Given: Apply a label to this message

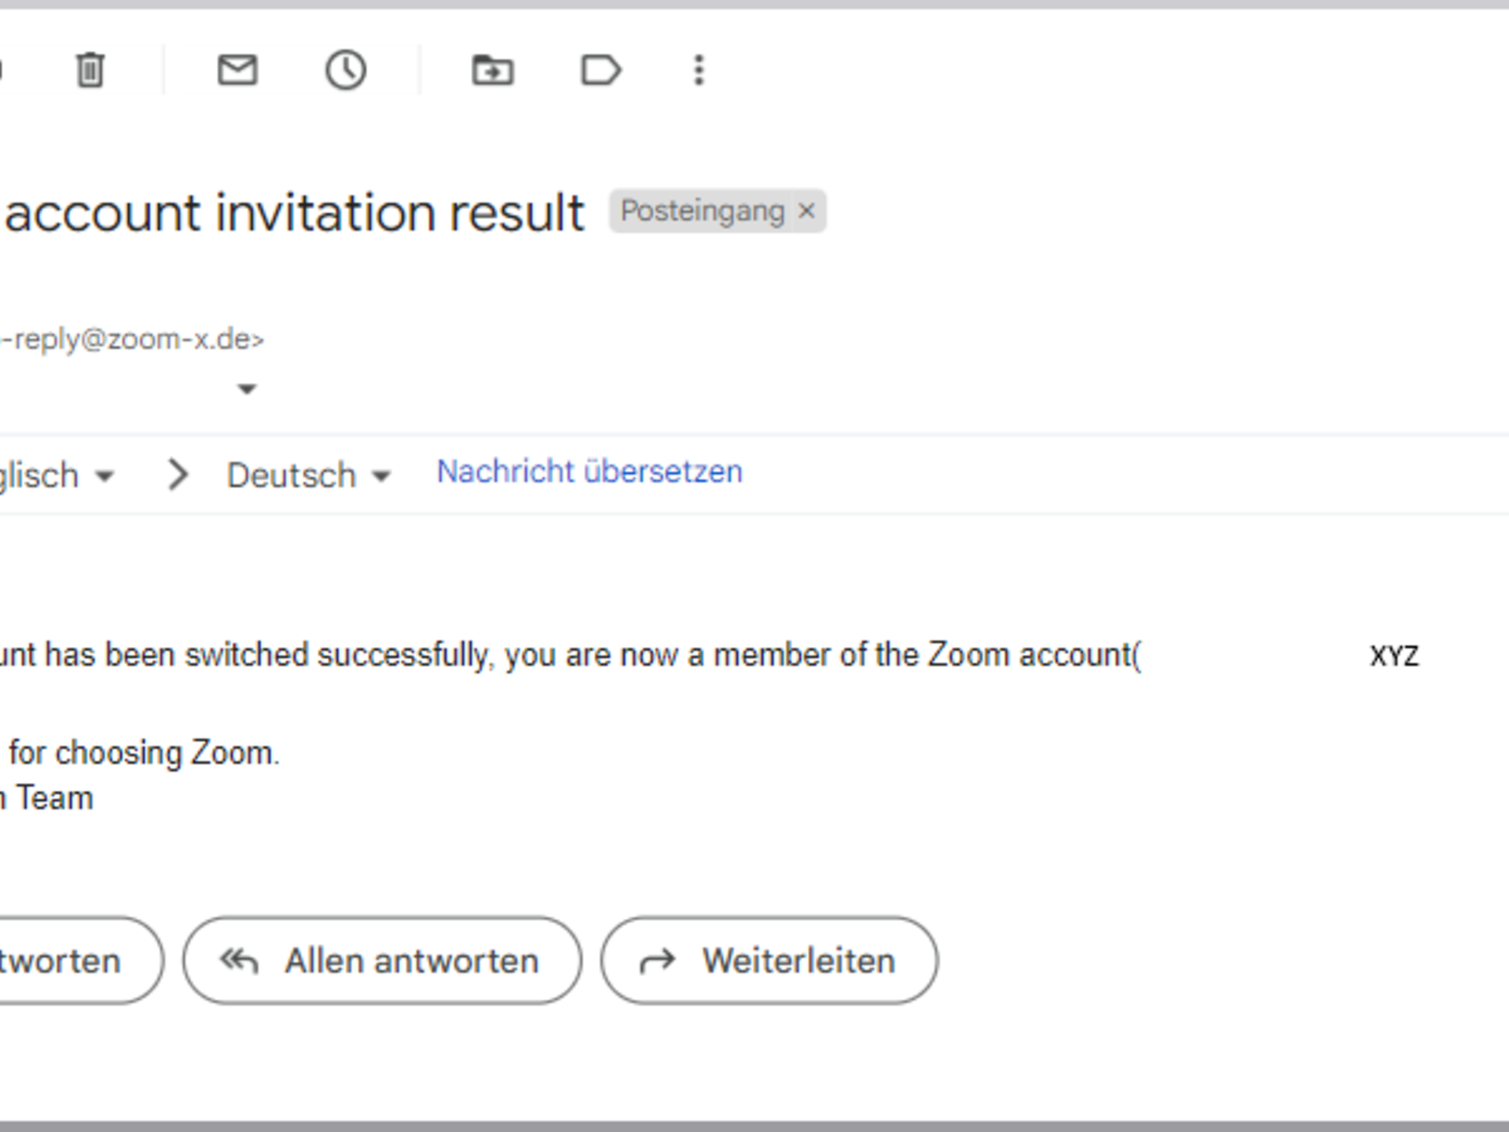Looking at the screenshot, I should [x=602, y=69].
